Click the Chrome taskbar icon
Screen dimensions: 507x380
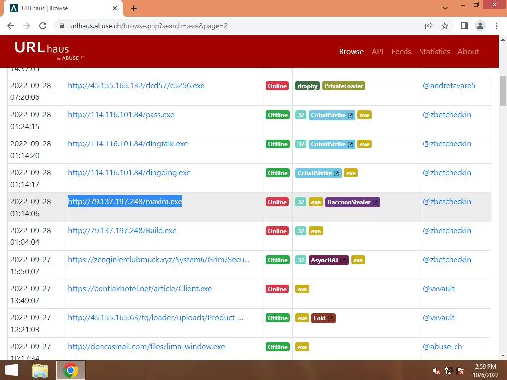71,370
